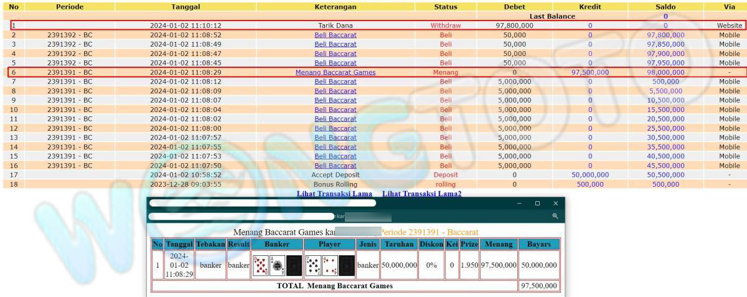Image resolution: width=747 pixels, height=297 pixels.
Task: Click Player's seven of spades card
Action: click(312, 265)
